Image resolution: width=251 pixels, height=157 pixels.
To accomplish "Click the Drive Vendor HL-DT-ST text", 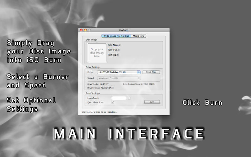I will [x=98, y=84].
